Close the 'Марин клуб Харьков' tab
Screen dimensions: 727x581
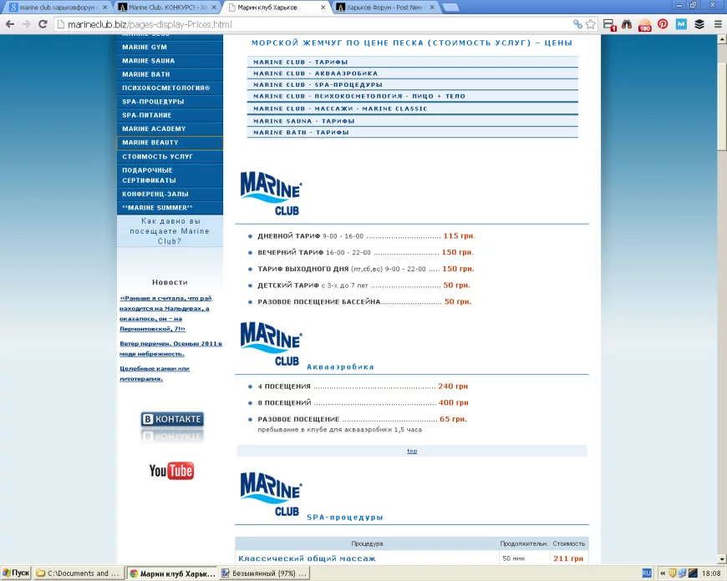(323, 8)
